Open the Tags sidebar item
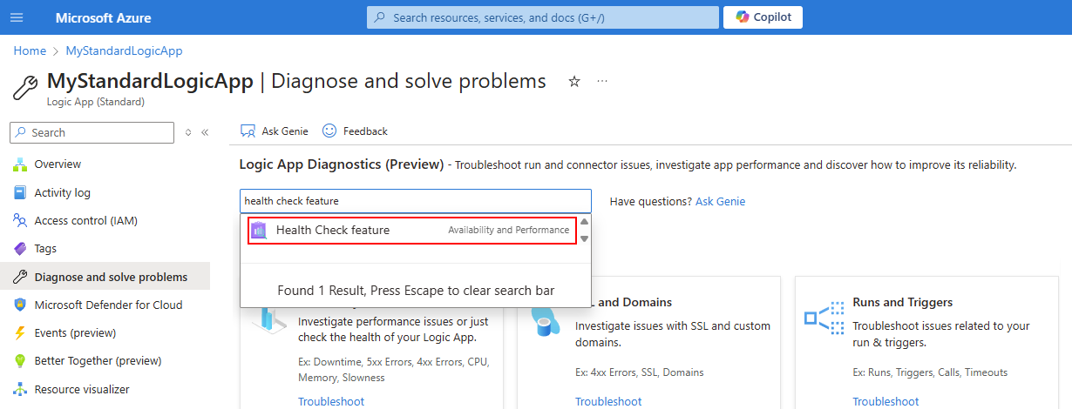Viewport: 1072px width, 409px height. coord(45,249)
